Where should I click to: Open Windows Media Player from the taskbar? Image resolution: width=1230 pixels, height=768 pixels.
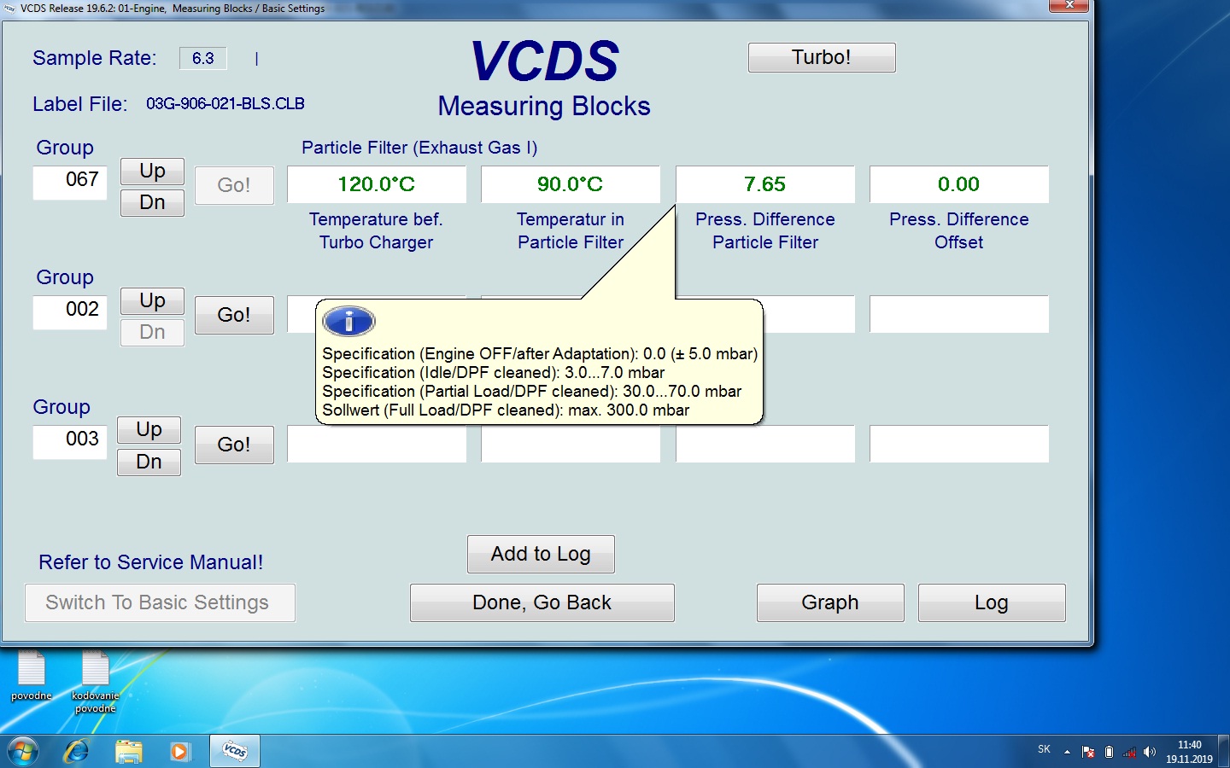coord(179,751)
